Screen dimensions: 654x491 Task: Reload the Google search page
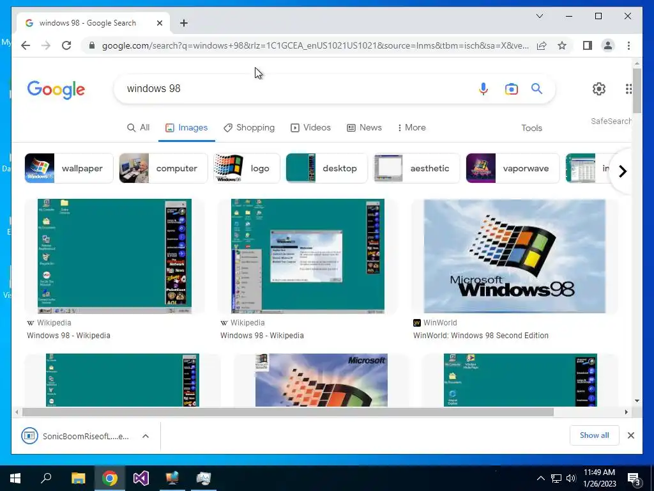pyautogui.click(x=66, y=45)
